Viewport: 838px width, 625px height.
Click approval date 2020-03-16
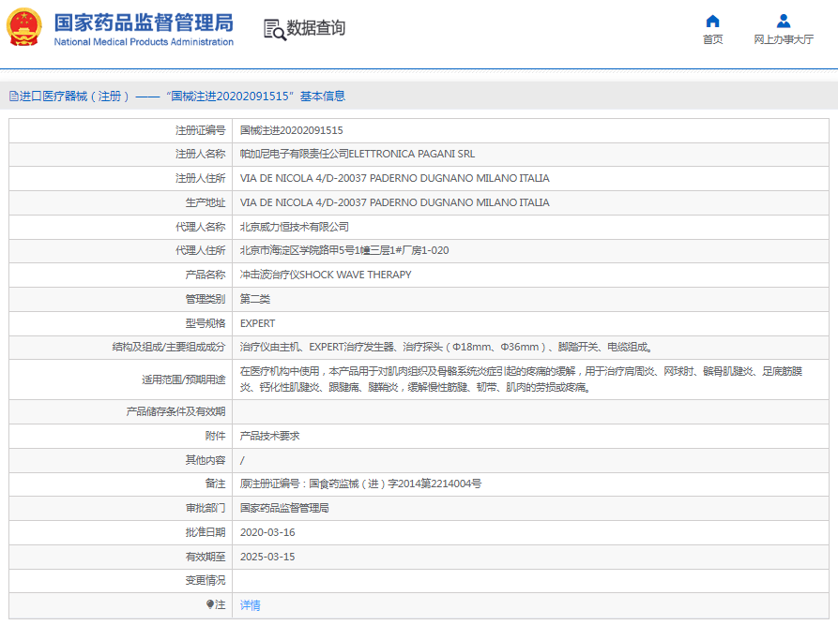(267, 532)
